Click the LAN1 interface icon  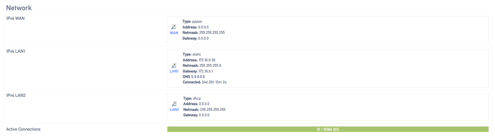pos(174,65)
